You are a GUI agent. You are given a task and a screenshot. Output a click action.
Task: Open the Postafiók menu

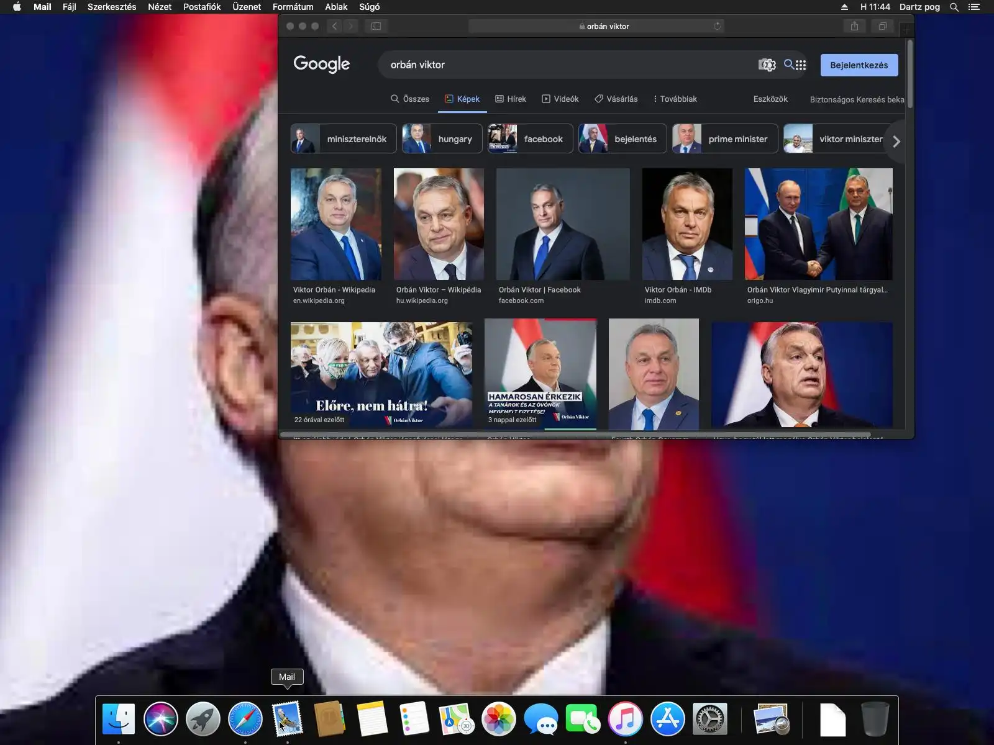(202, 7)
